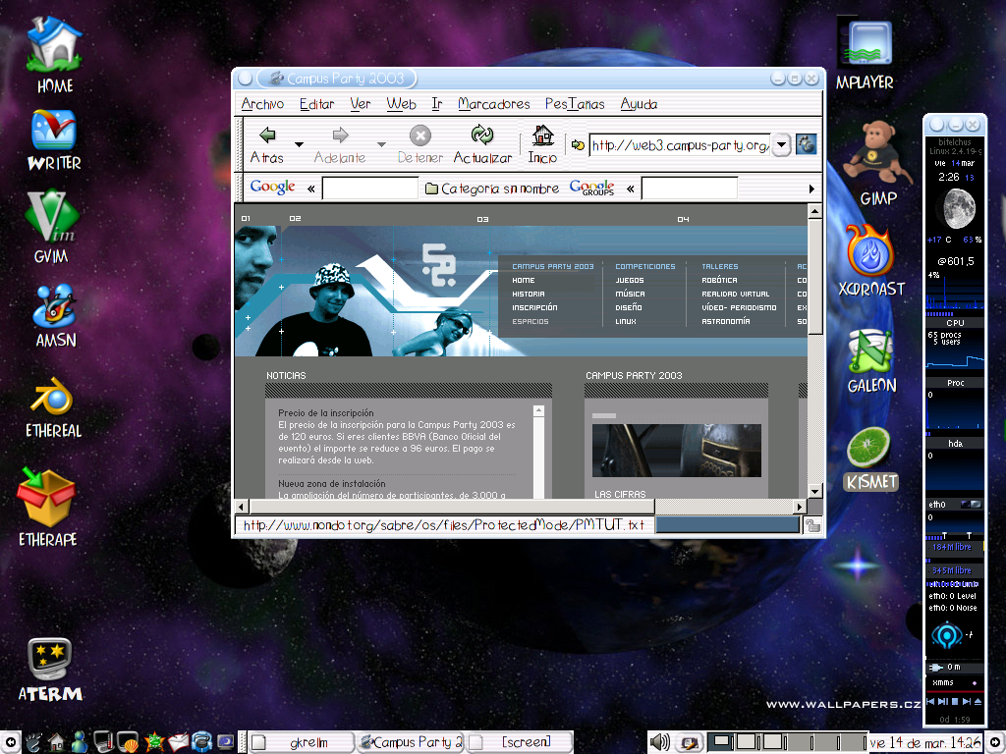
Task: Select second workspace in pager
Action: (747, 742)
